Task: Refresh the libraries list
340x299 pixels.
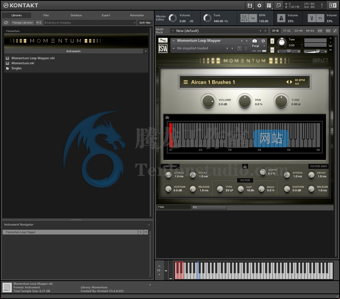Action: coord(6,23)
